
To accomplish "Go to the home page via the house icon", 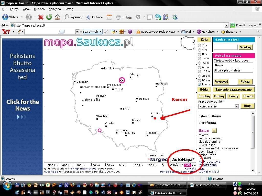I will [57, 17].
